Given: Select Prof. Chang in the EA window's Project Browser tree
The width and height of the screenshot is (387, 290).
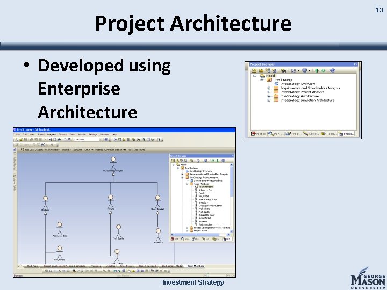Looking at the screenshot, I should tap(204, 209).
